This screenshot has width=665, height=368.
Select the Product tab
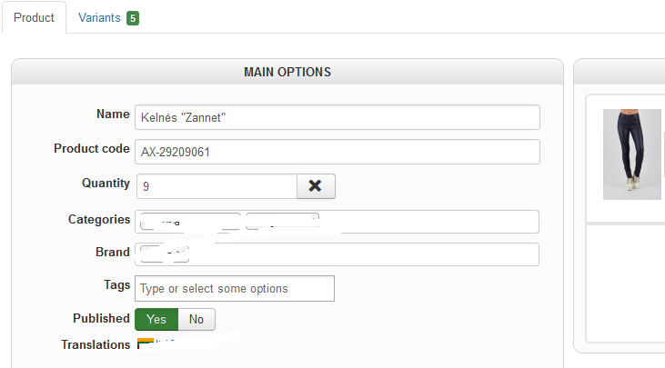tap(34, 18)
